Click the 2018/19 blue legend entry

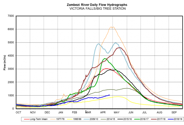(x=175, y=119)
